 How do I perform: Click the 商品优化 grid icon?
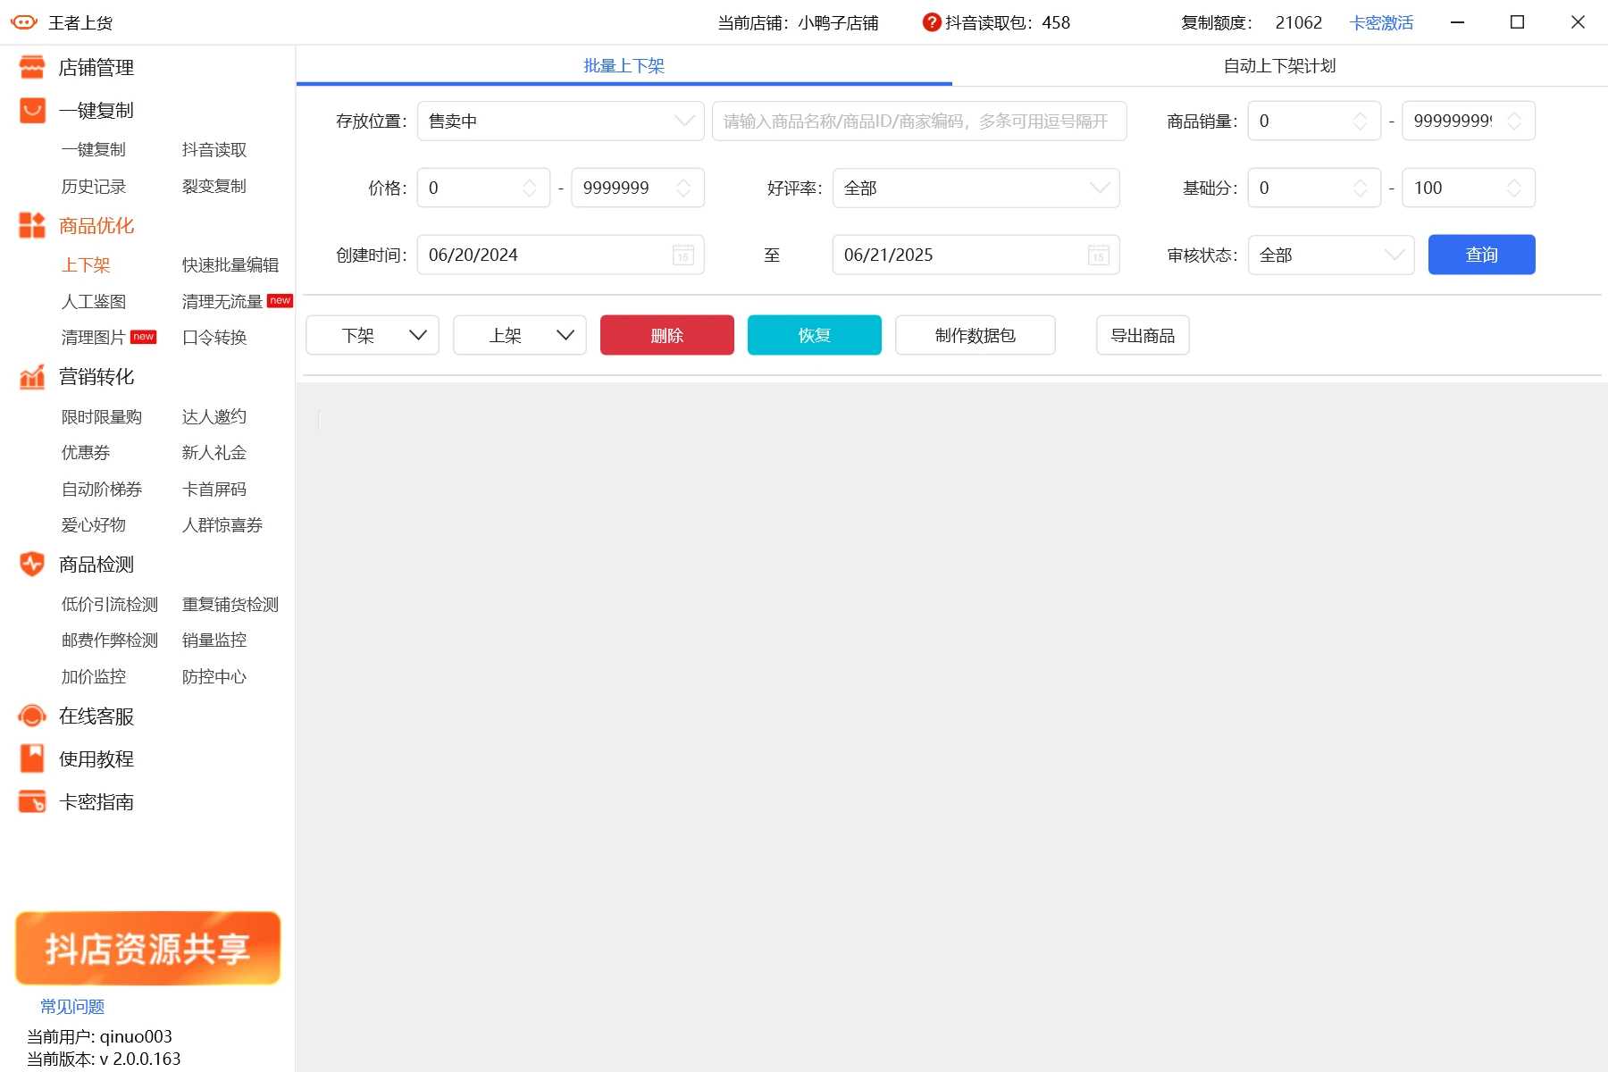(x=32, y=225)
